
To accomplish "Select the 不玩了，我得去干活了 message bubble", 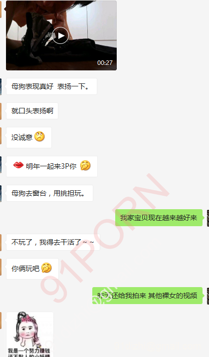I will pos(53,242).
